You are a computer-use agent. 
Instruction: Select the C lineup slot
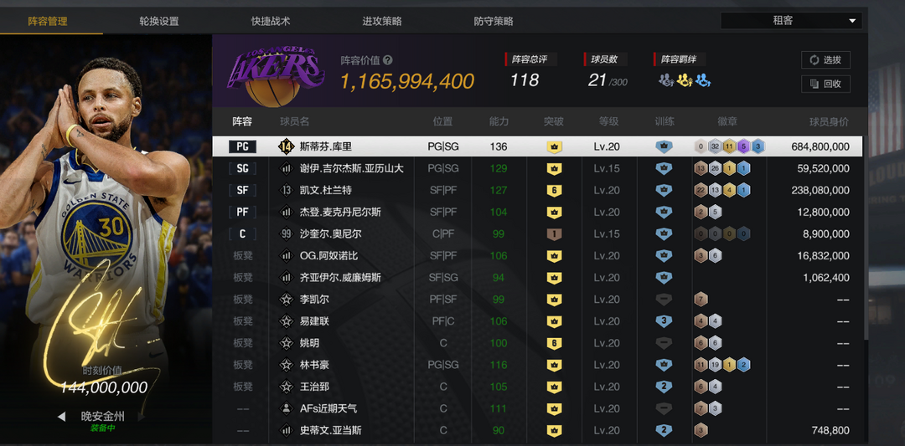(x=242, y=234)
